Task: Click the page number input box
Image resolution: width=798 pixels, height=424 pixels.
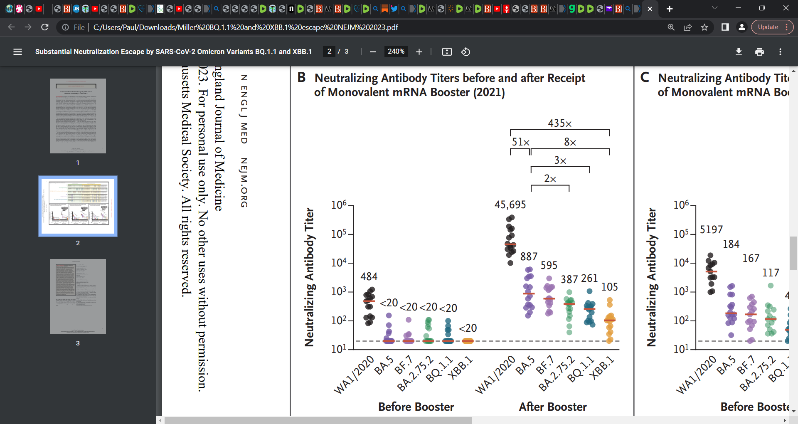Action: (329, 52)
